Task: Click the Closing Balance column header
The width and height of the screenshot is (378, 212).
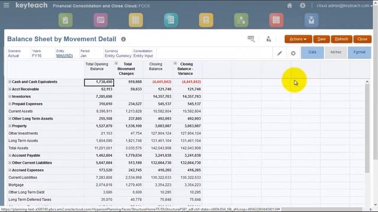Action: [x=155, y=67]
